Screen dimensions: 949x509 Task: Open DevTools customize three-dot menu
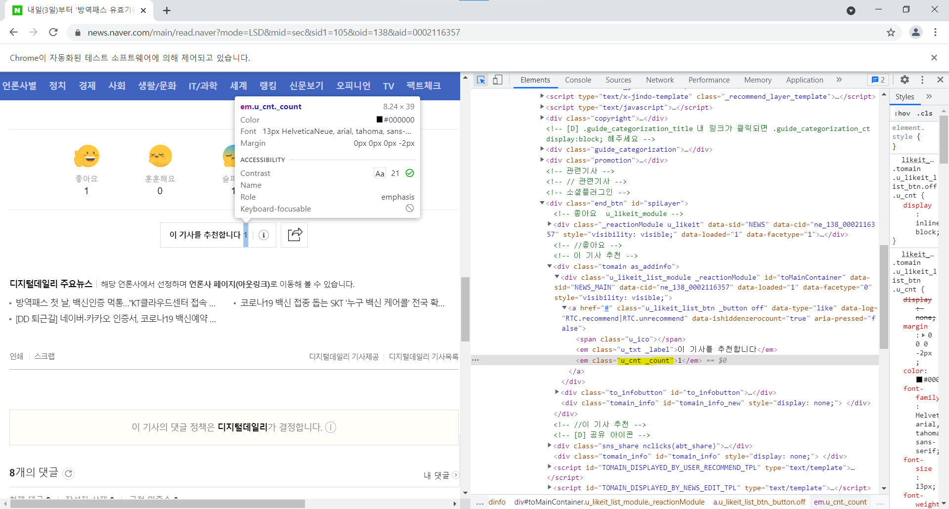pos(922,80)
